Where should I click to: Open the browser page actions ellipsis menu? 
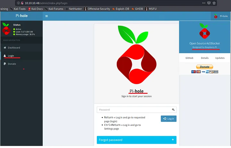point(202,3)
